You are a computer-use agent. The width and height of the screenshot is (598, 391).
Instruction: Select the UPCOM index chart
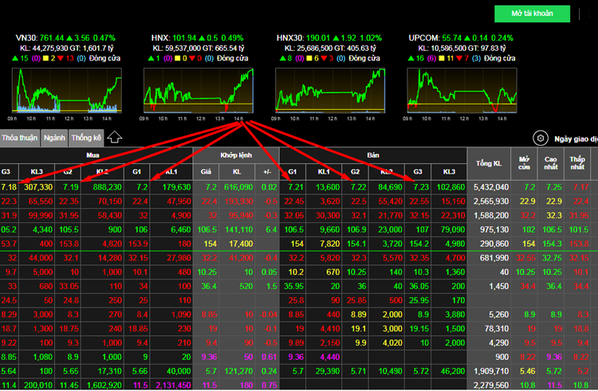[462, 89]
